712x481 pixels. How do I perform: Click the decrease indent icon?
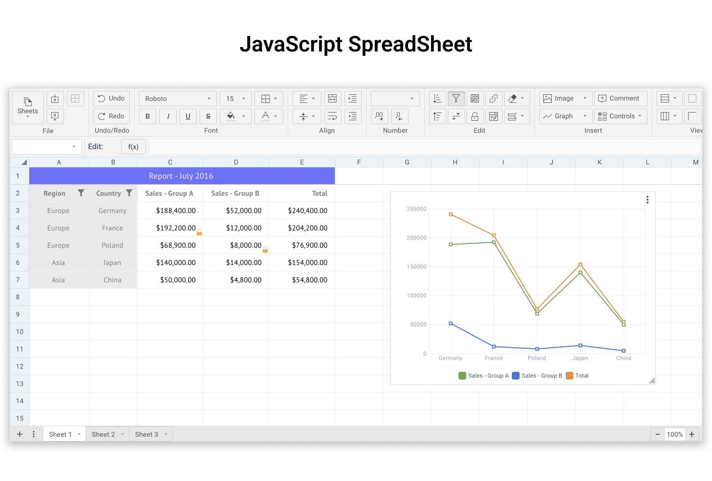pos(353,116)
